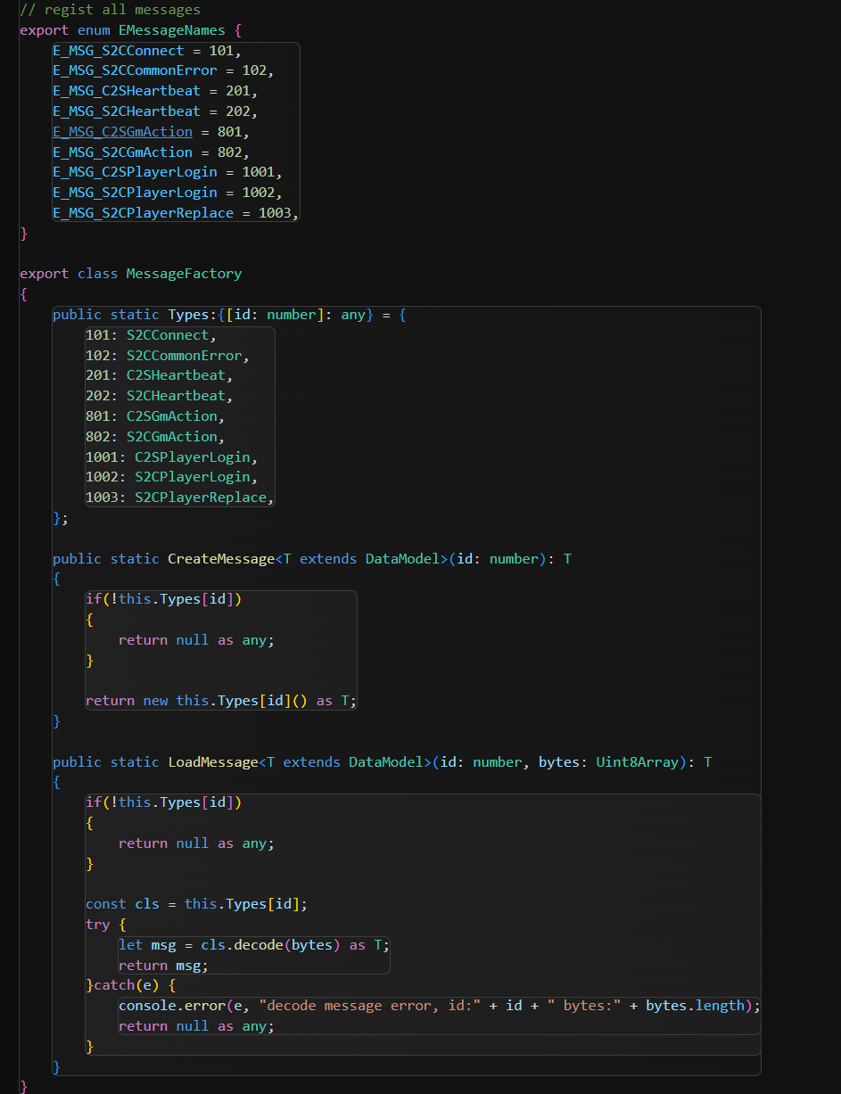Click the comment "// regist all messages"
This screenshot has width=841, height=1094.
click(110, 10)
